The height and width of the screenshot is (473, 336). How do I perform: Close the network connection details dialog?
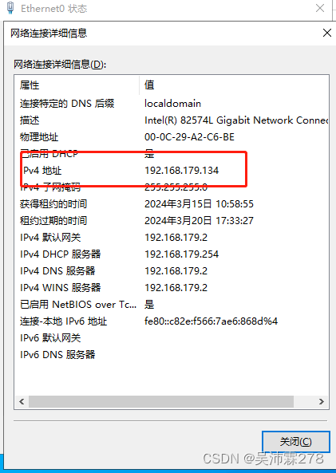click(x=327, y=33)
